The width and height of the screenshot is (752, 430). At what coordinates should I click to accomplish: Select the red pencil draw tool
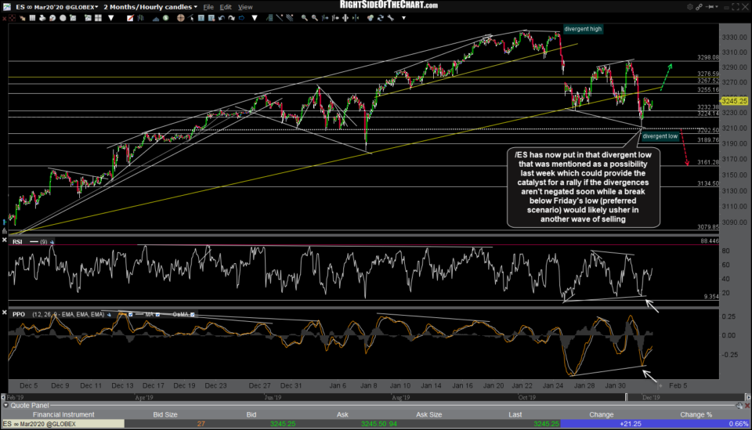130,18
